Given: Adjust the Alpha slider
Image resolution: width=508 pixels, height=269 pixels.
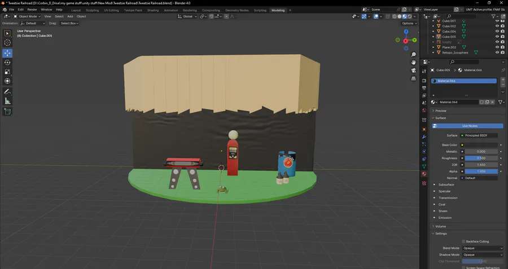Looking at the screenshot, I should tap(481, 171).
